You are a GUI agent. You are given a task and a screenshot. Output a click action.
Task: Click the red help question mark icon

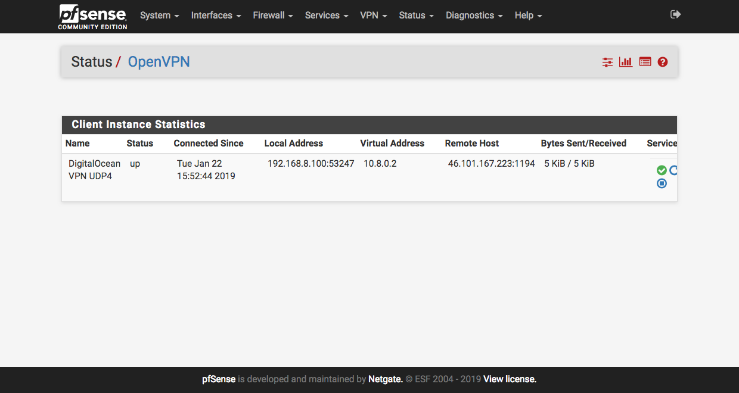tap(663, 62)
